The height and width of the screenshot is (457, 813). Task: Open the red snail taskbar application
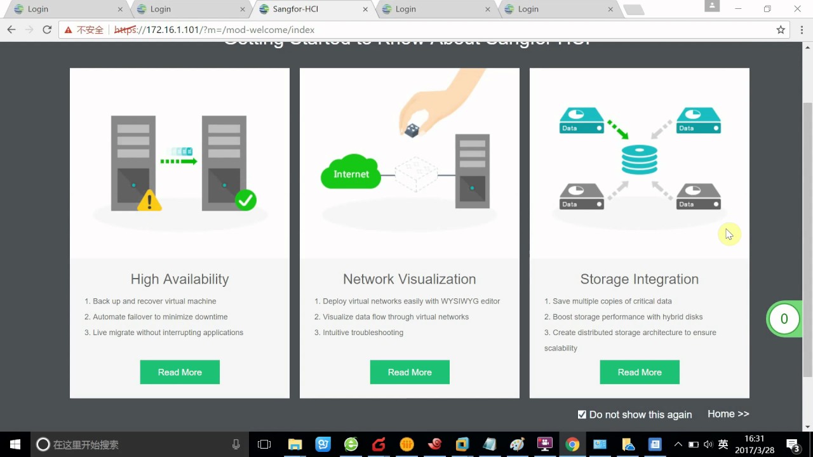point(434,444)
